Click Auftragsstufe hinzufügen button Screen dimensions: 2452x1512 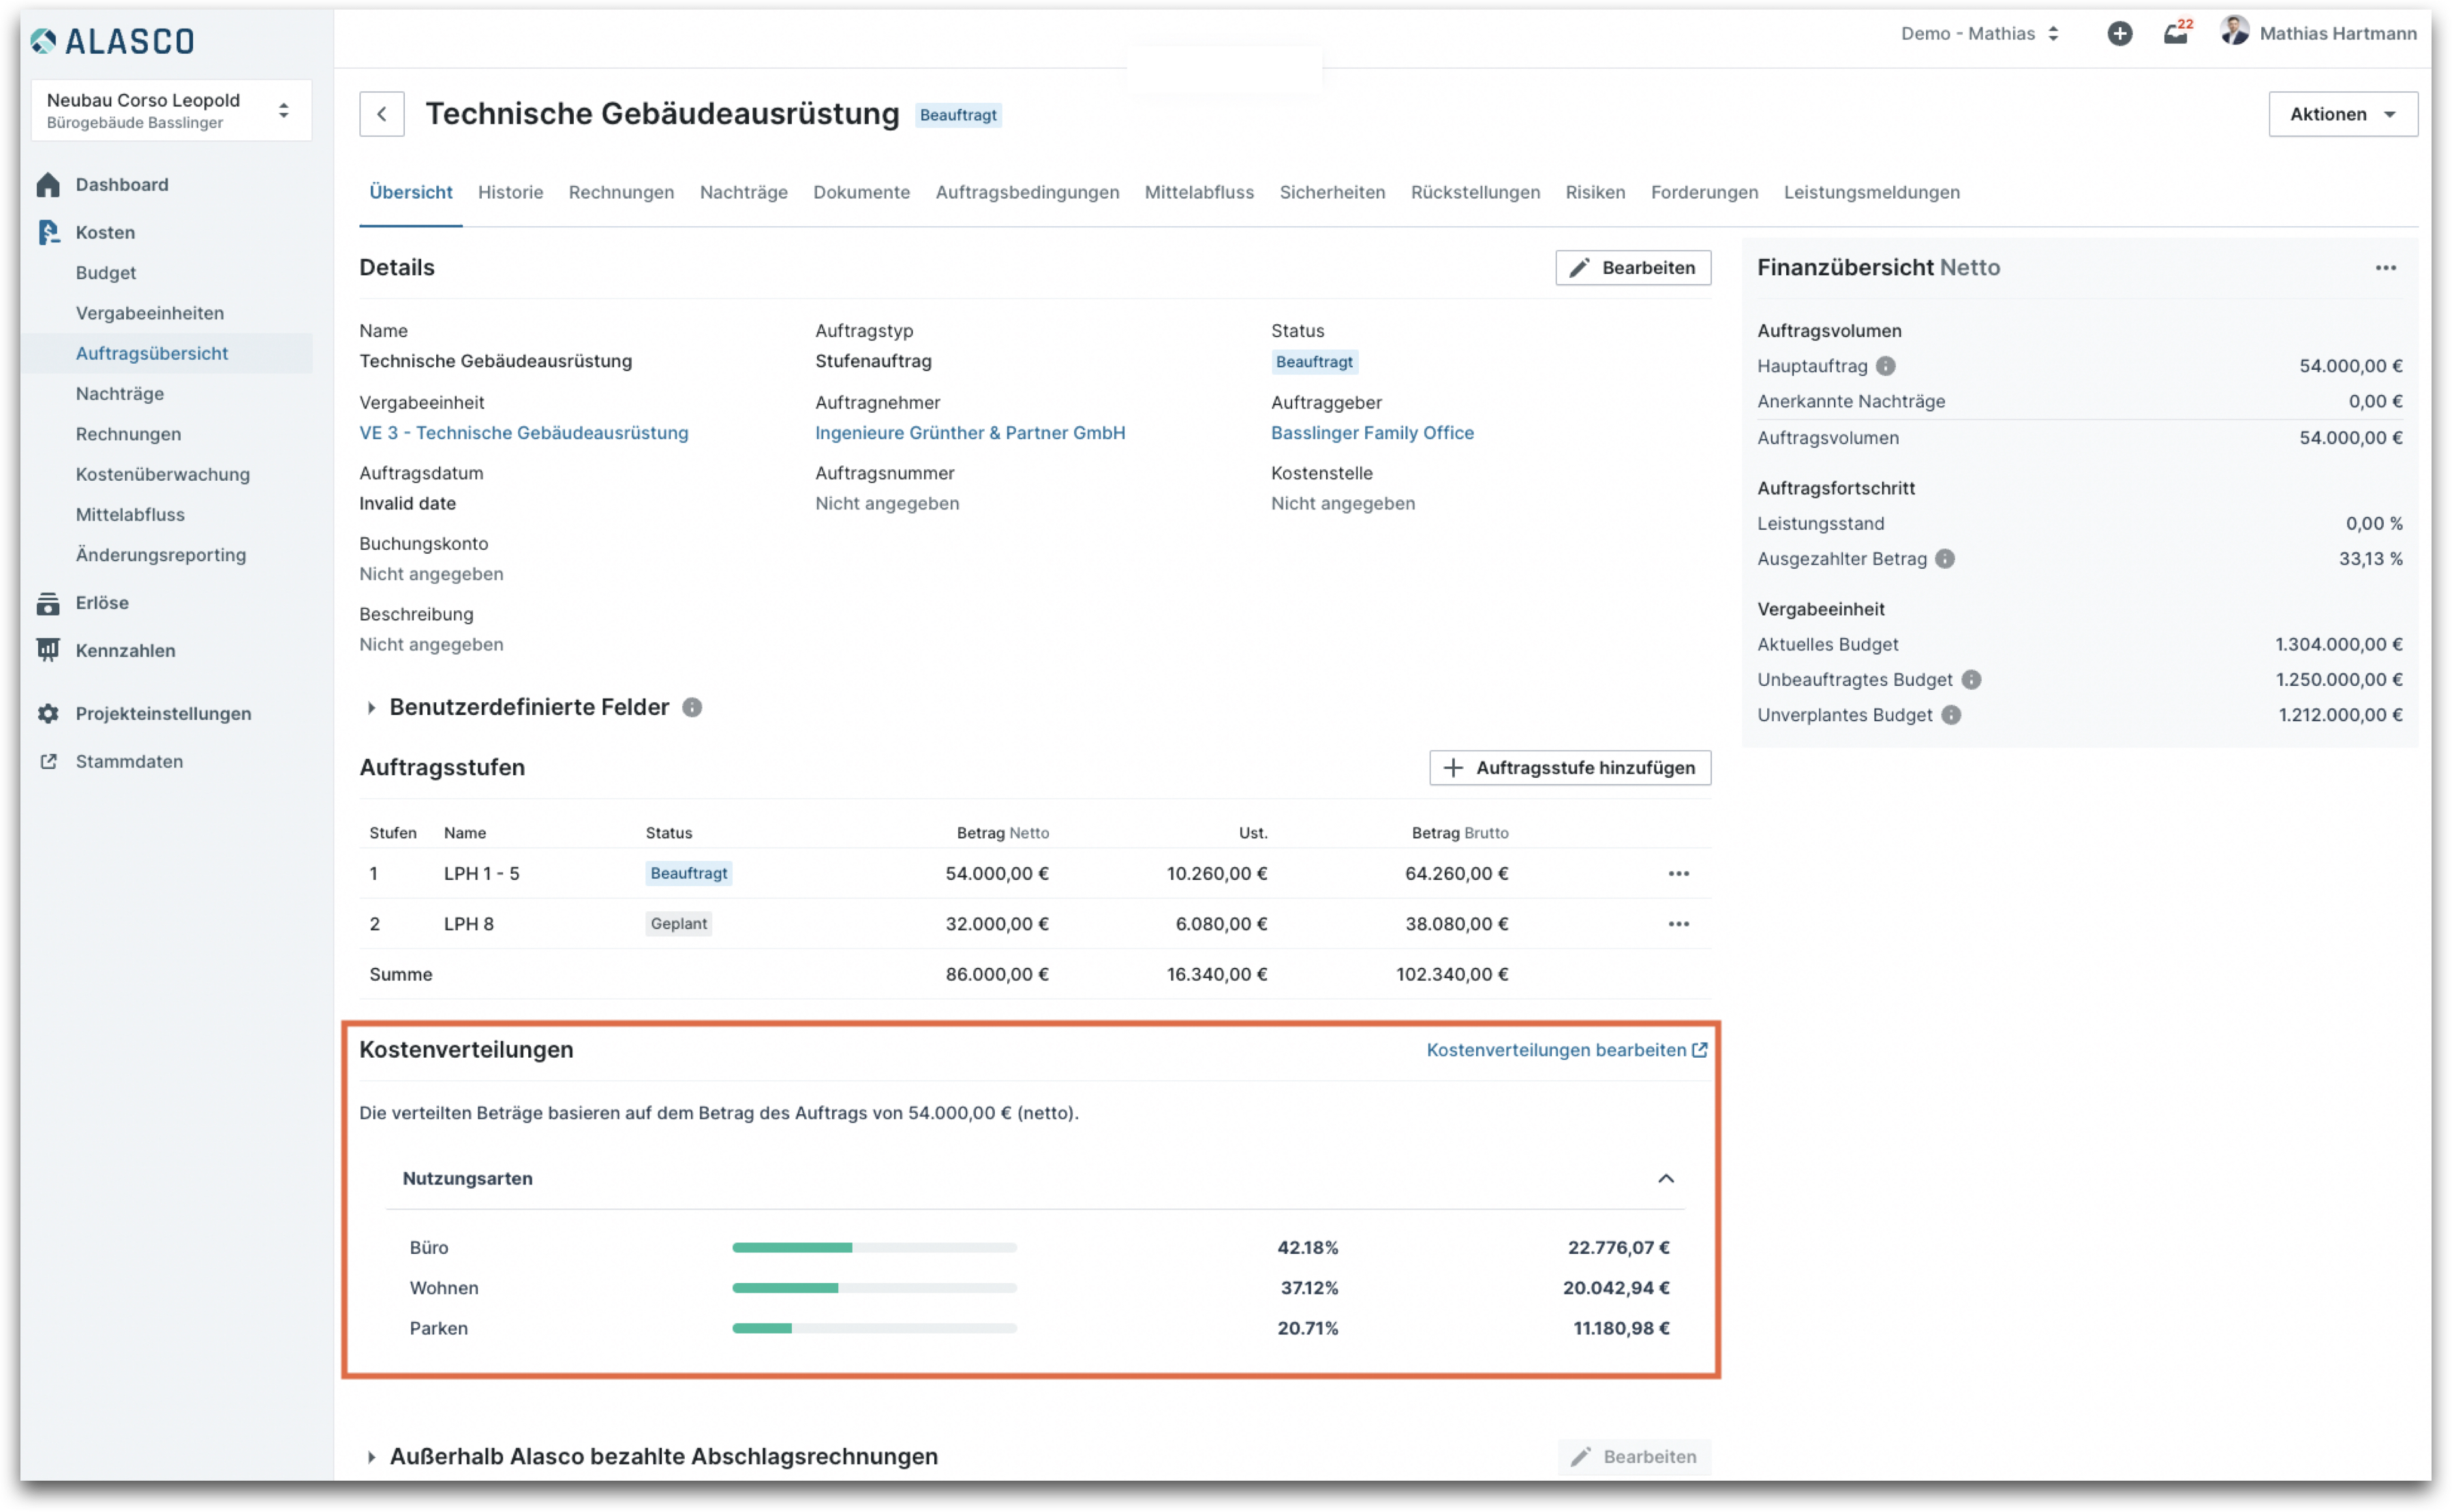[x=1569, y=768]
